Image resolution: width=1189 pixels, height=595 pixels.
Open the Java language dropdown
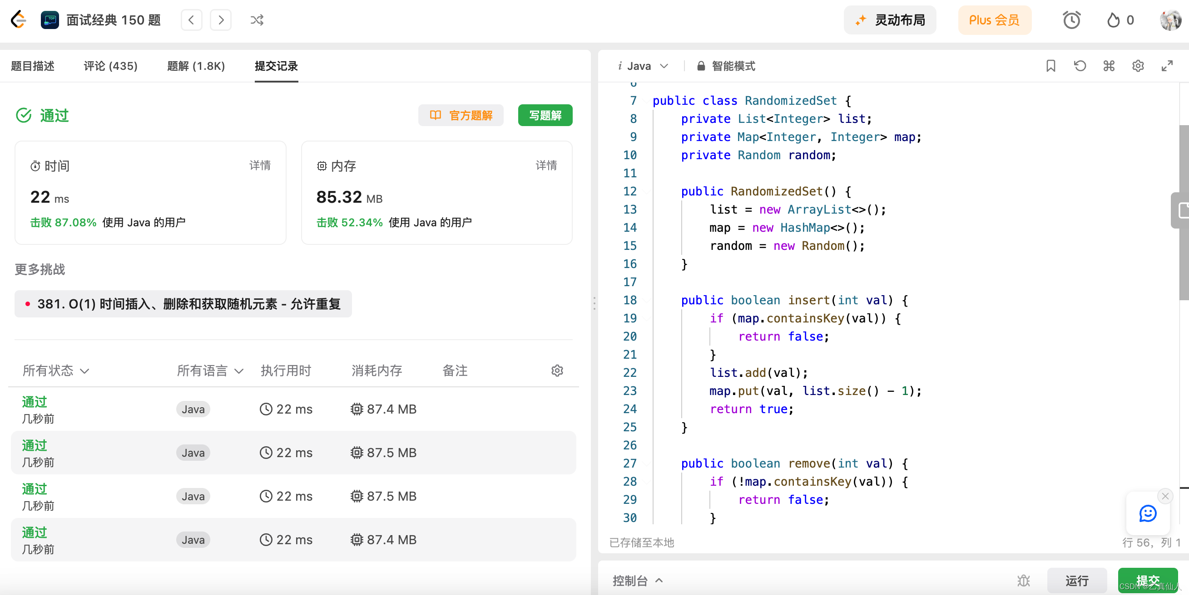click(x=644, y=66)
